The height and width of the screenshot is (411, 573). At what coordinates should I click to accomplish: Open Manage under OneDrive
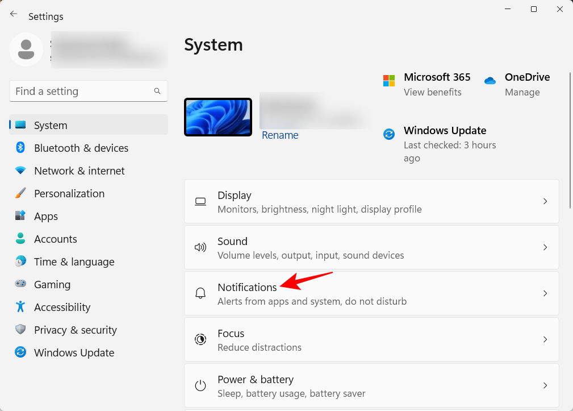(522, 92)
